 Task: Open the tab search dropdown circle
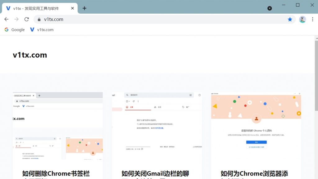click(x=270, y=8)
